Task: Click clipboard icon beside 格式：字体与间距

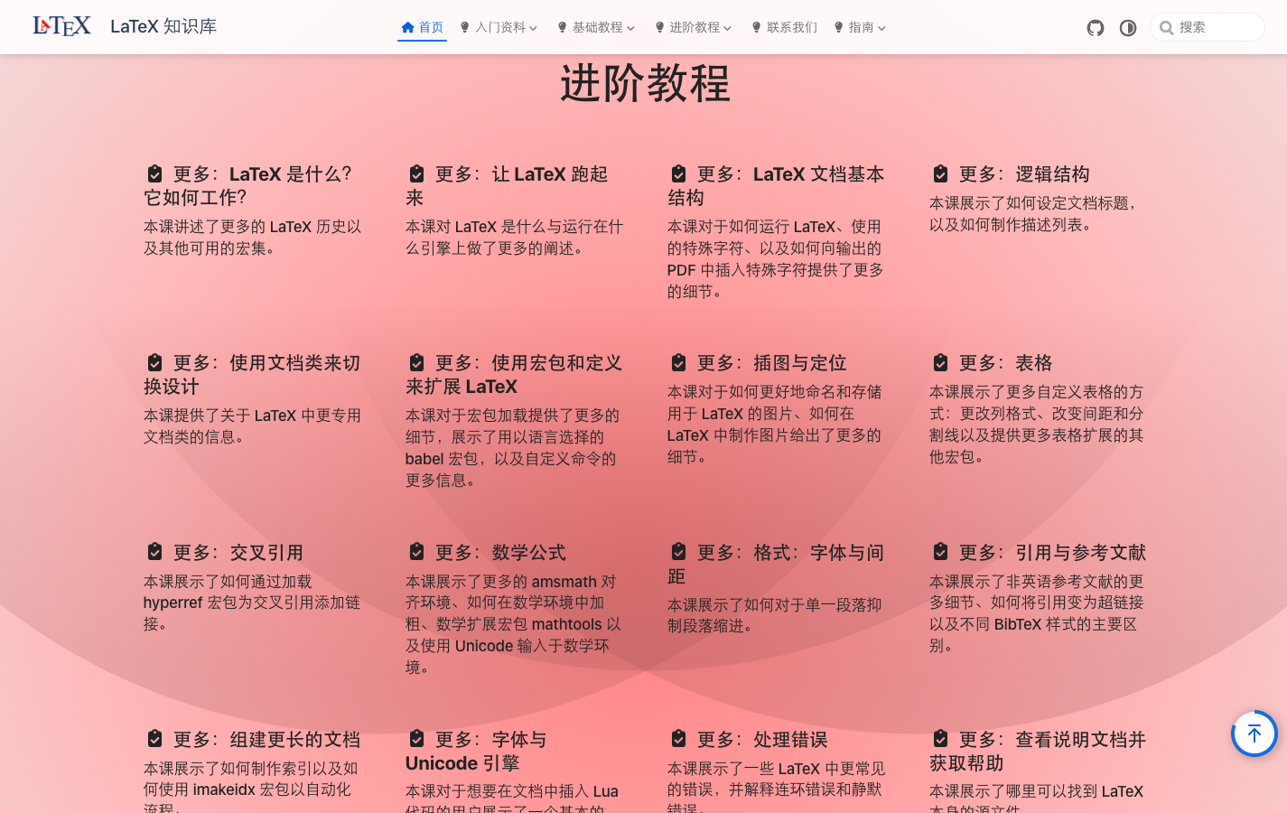Action: 678,551
